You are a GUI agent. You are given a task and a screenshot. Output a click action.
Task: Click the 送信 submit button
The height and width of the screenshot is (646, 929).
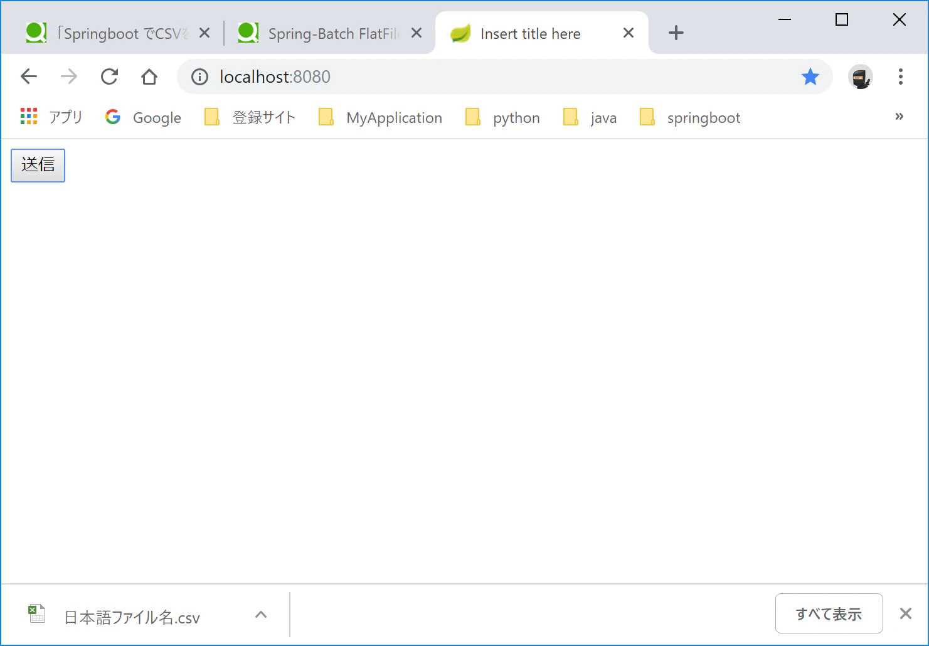click(x=38, y=165)
